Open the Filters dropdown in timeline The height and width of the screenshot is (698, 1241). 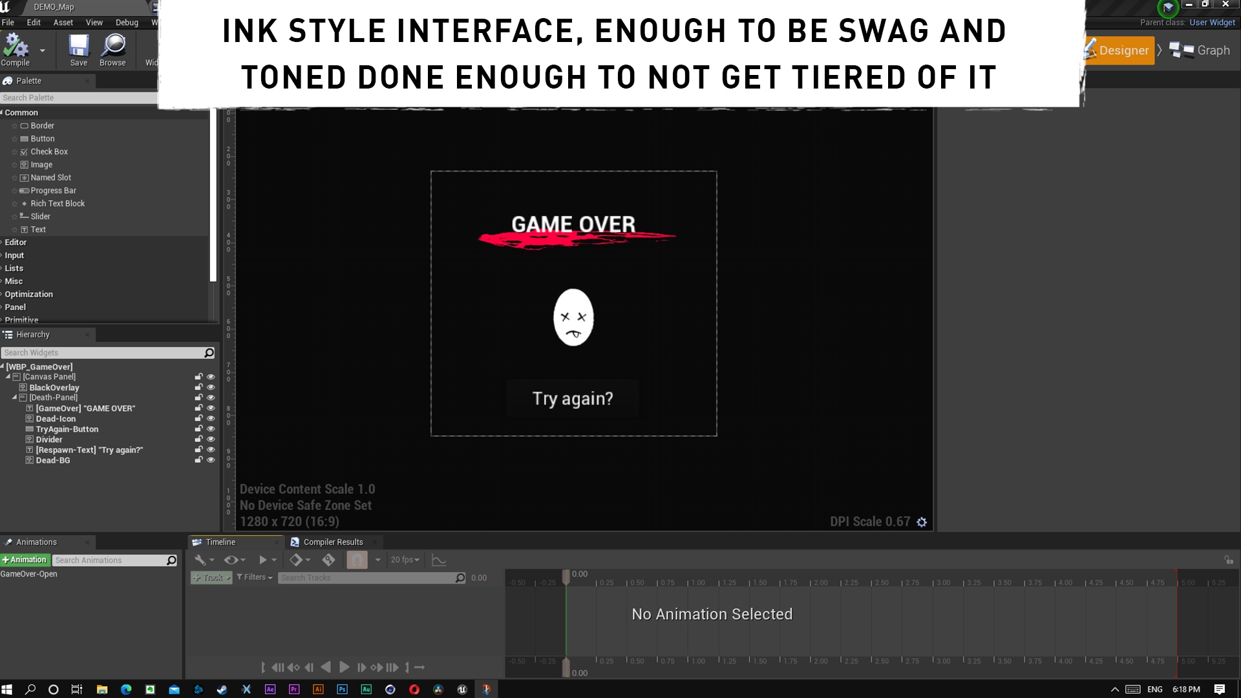255,577
